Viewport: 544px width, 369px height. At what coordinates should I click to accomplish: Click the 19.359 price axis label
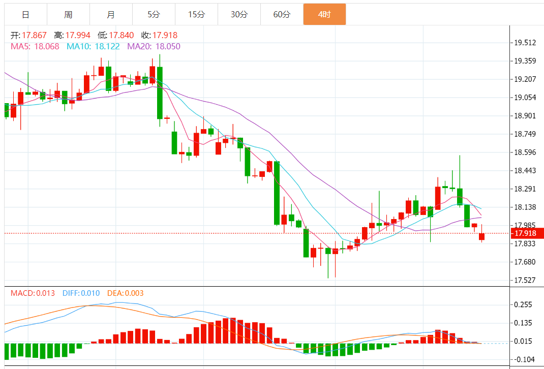point(525,61)
